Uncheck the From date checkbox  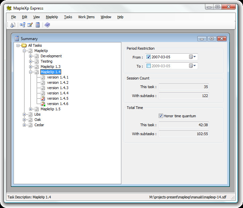(148, 57)
